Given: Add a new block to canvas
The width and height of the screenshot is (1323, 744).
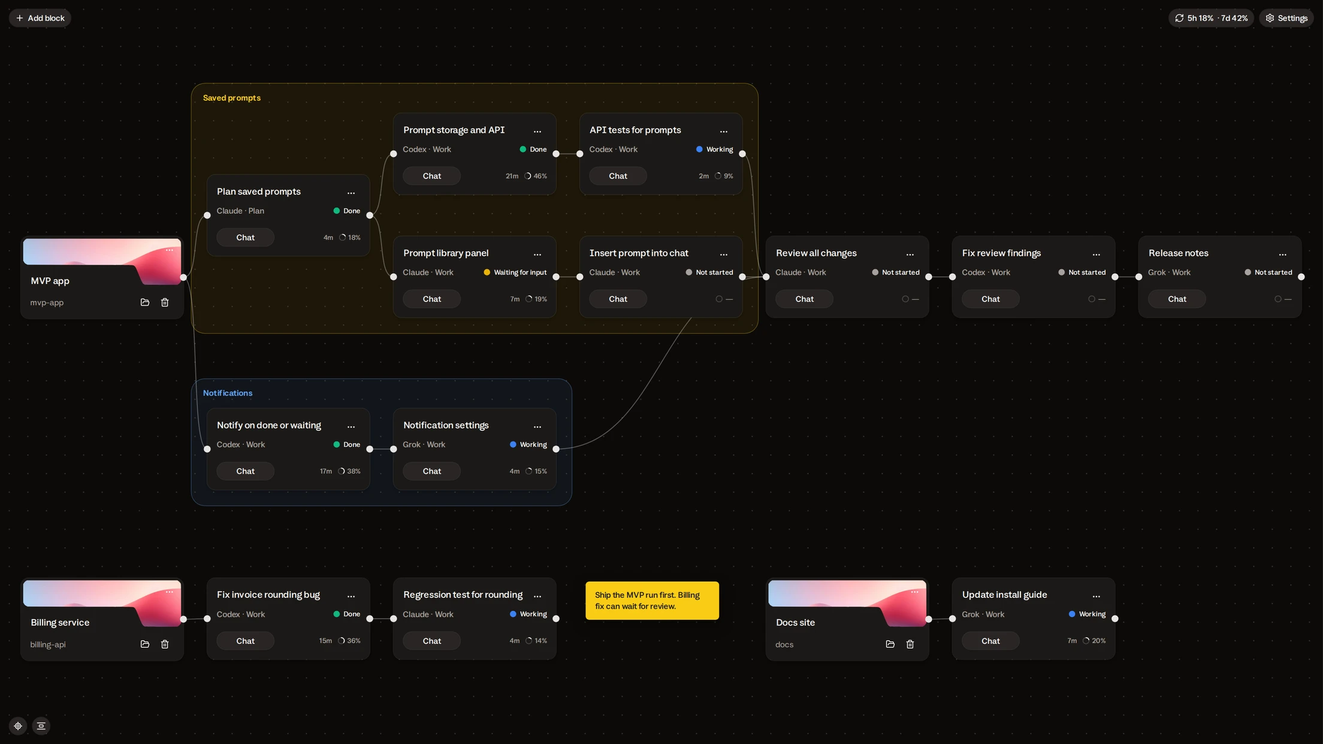Looking at the screenshot, I should 40,18.
